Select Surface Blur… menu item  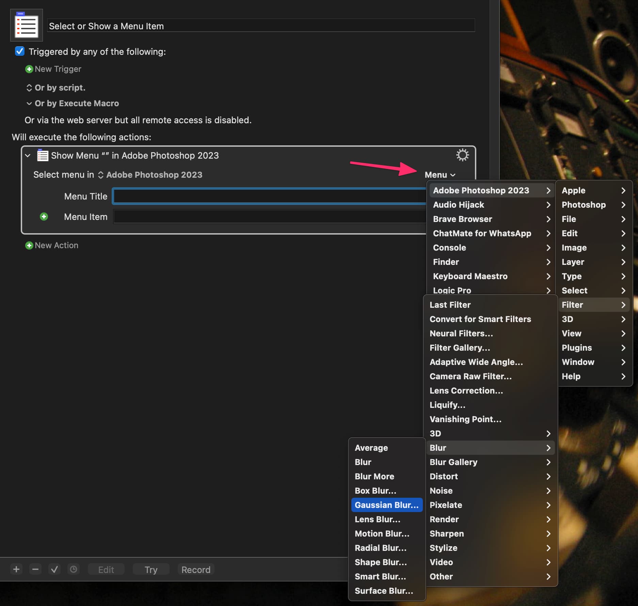click(387, 591)
